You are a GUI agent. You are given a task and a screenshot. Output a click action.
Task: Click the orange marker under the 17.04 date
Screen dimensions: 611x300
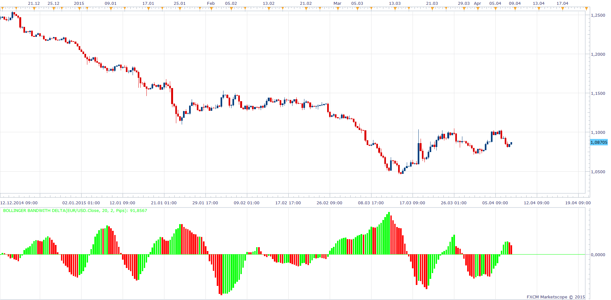tap(563, 9)
